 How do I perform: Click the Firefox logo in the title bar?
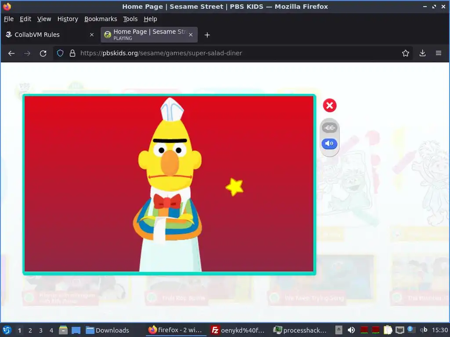(7, 6)
